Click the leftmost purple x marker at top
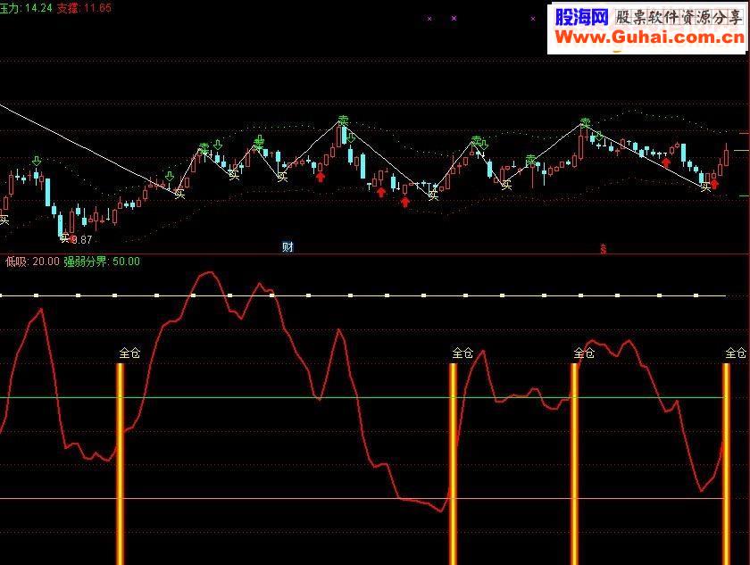Screen dimensions: 750x565 pos(429,19)
